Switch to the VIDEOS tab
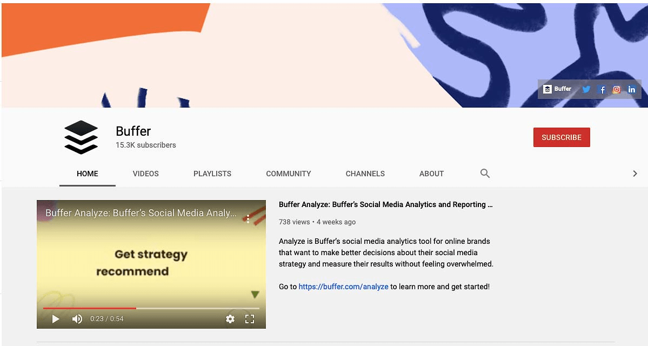Image resolution: width=648 pixels, height=346 pixels. [x=145, y=174]
